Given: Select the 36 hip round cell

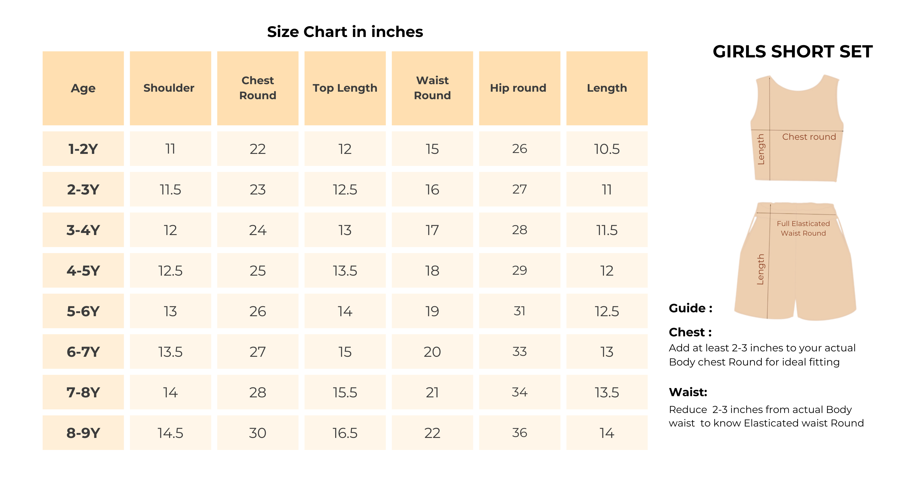Looking at the screenshot, I should point(519,433).
